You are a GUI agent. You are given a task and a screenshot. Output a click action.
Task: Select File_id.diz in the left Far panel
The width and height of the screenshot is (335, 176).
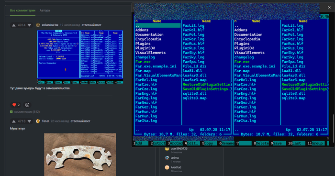[x=194, y=66]
